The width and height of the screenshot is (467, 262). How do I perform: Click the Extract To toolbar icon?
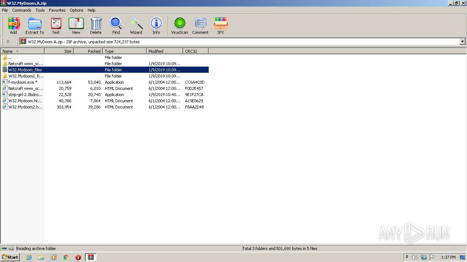35,25
